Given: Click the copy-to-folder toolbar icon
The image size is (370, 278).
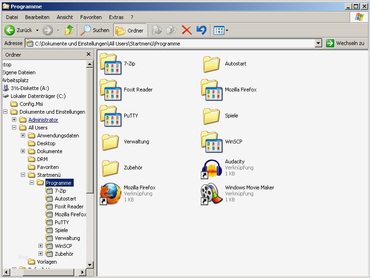Looking at the screenshot, I should (172, 30).
